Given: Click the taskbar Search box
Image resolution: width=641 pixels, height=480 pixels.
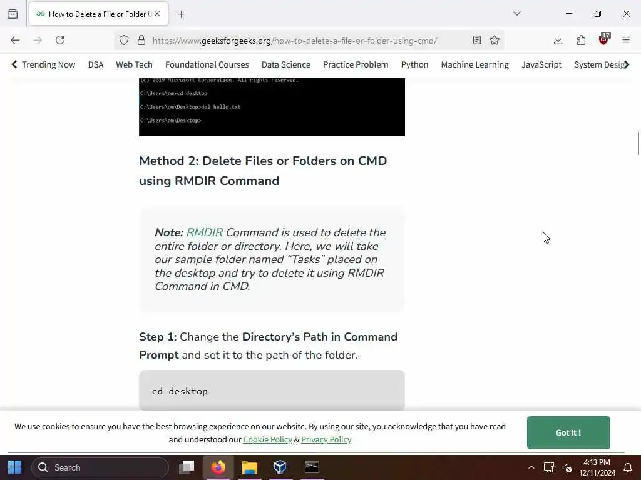Looking at the screenshot, I should pos(100,467).
